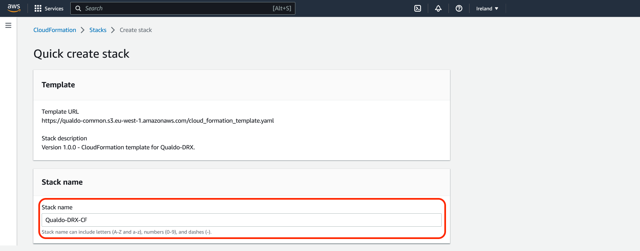
Task: Open the help question mark icon
Action: 459,8
